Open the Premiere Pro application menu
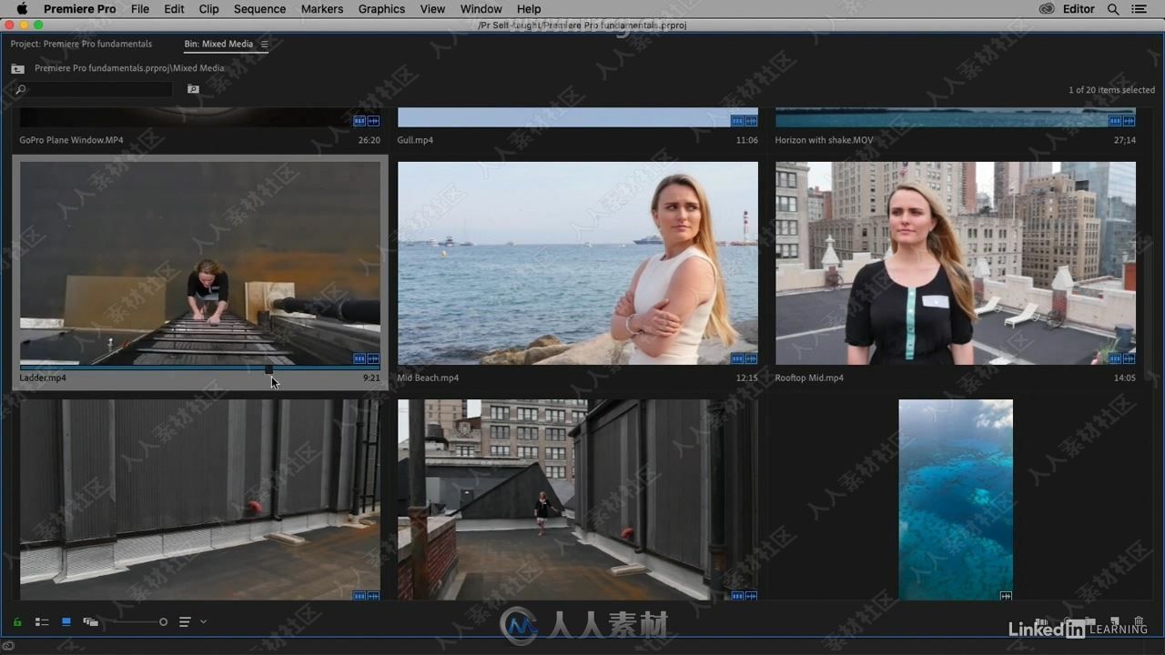Screen dimensions: 1165x655 [80, 9]
